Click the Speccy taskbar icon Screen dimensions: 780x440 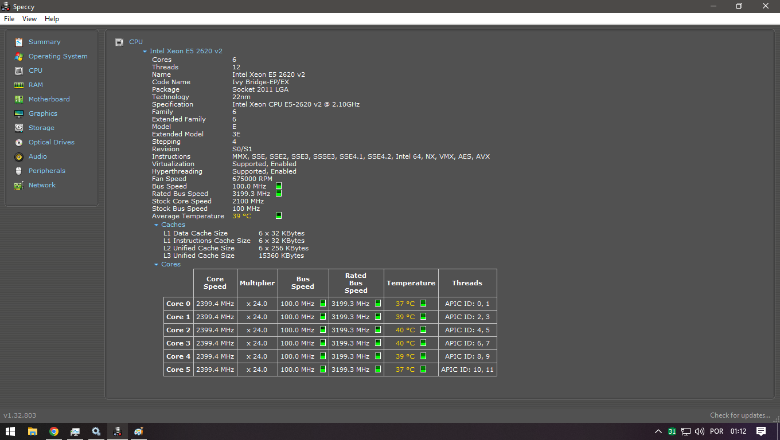[x=117, y=431]
